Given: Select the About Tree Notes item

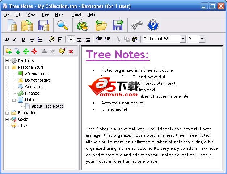Looking at the screenshot, I should [x=48, y=106].
